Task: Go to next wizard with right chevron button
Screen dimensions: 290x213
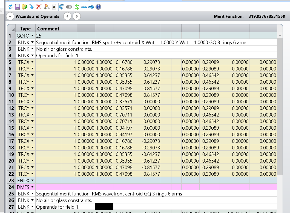Action: (77, 16)
